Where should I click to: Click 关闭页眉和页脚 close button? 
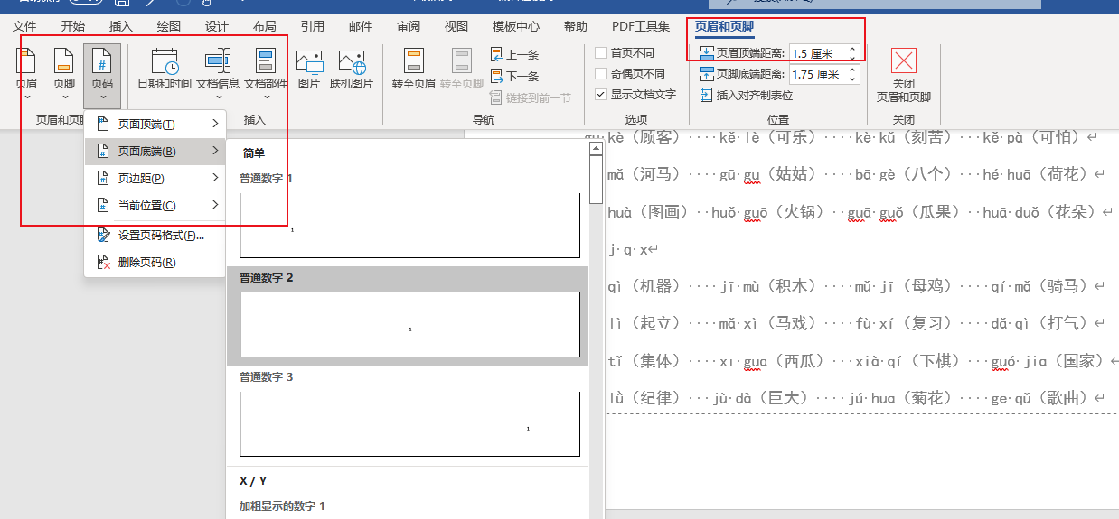click(x=903, y=76)
